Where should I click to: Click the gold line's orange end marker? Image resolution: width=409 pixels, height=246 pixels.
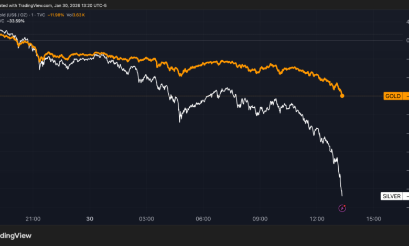(x=342, y=96)
